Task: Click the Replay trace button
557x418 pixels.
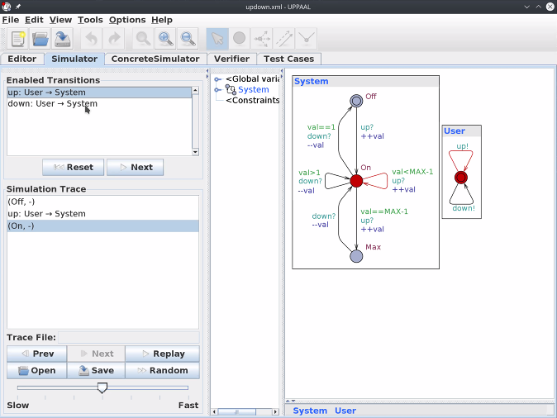Action: tap(162, 354)
